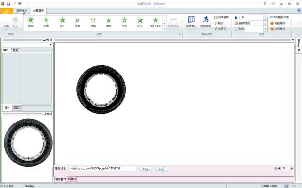Click the status bar blue mode icon

tap(287, 186)
